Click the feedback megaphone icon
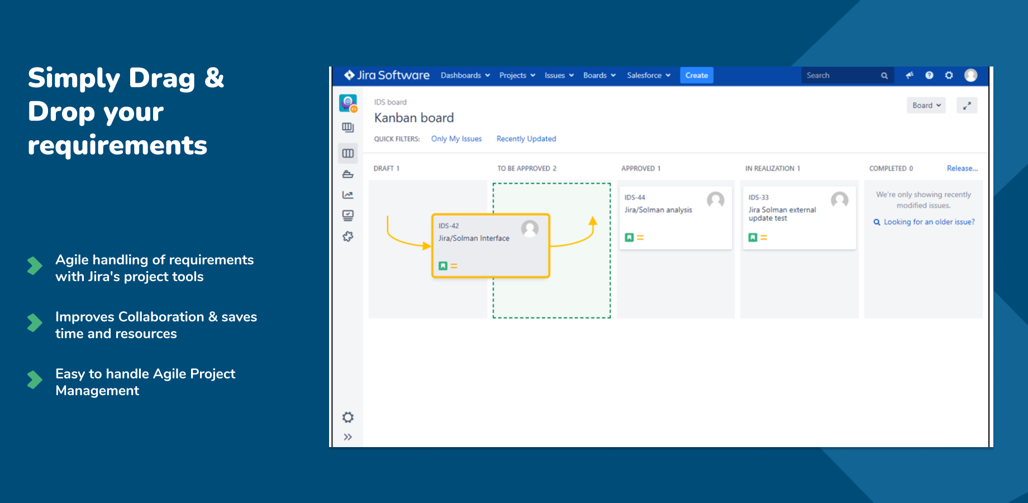The image size is (1028, 503). click(x=910, y=75)
